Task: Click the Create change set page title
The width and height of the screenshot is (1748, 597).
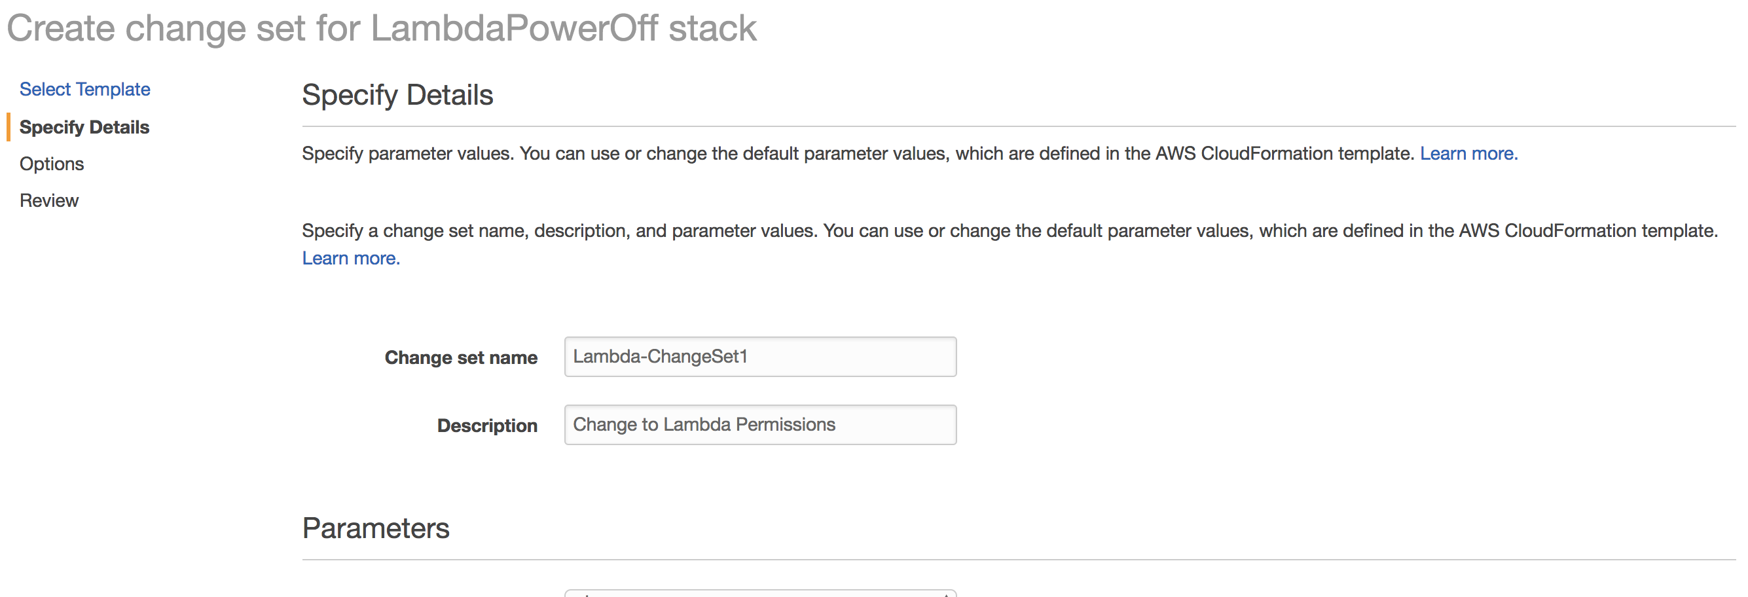Action: [x=380, y=27]
